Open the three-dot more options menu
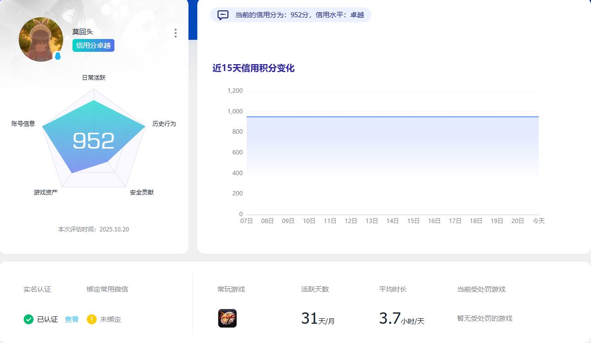591x343 pixels. 175,33
